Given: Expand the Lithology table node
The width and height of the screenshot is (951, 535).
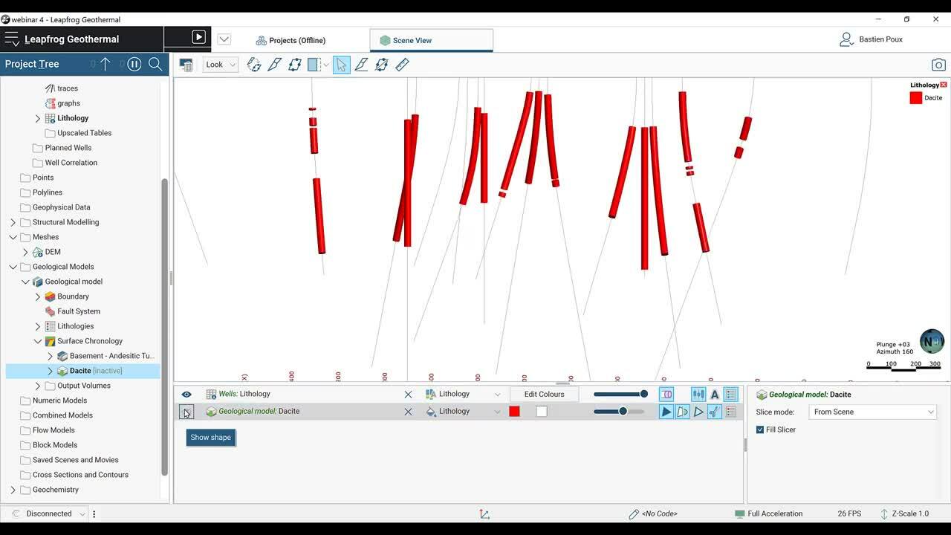Looking at the screenshot, I should [38, 118].
